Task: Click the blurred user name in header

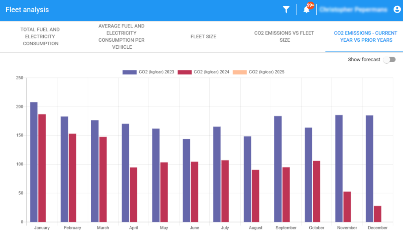Action: pyautogui.click(x=353, y=10)
